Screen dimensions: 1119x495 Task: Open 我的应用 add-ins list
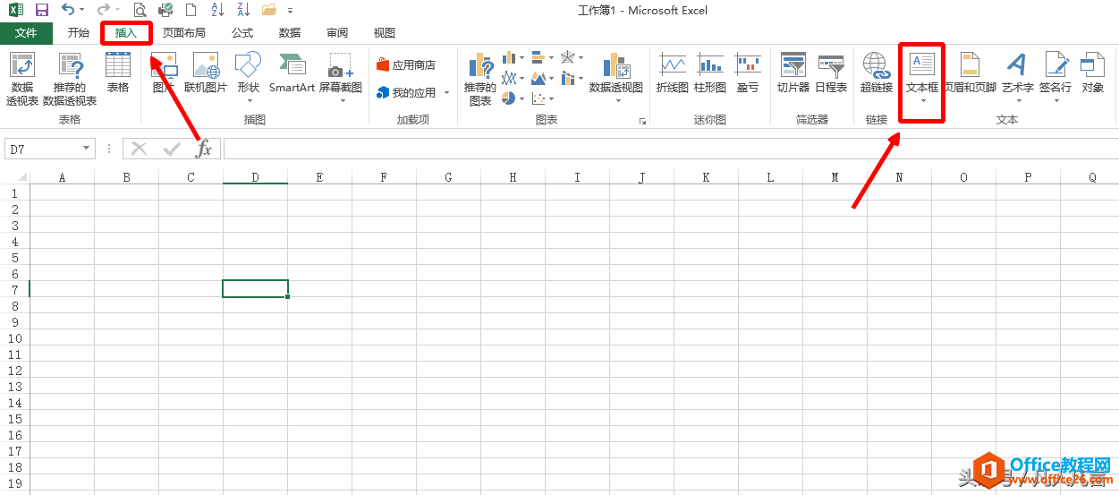tap(412, 92)
